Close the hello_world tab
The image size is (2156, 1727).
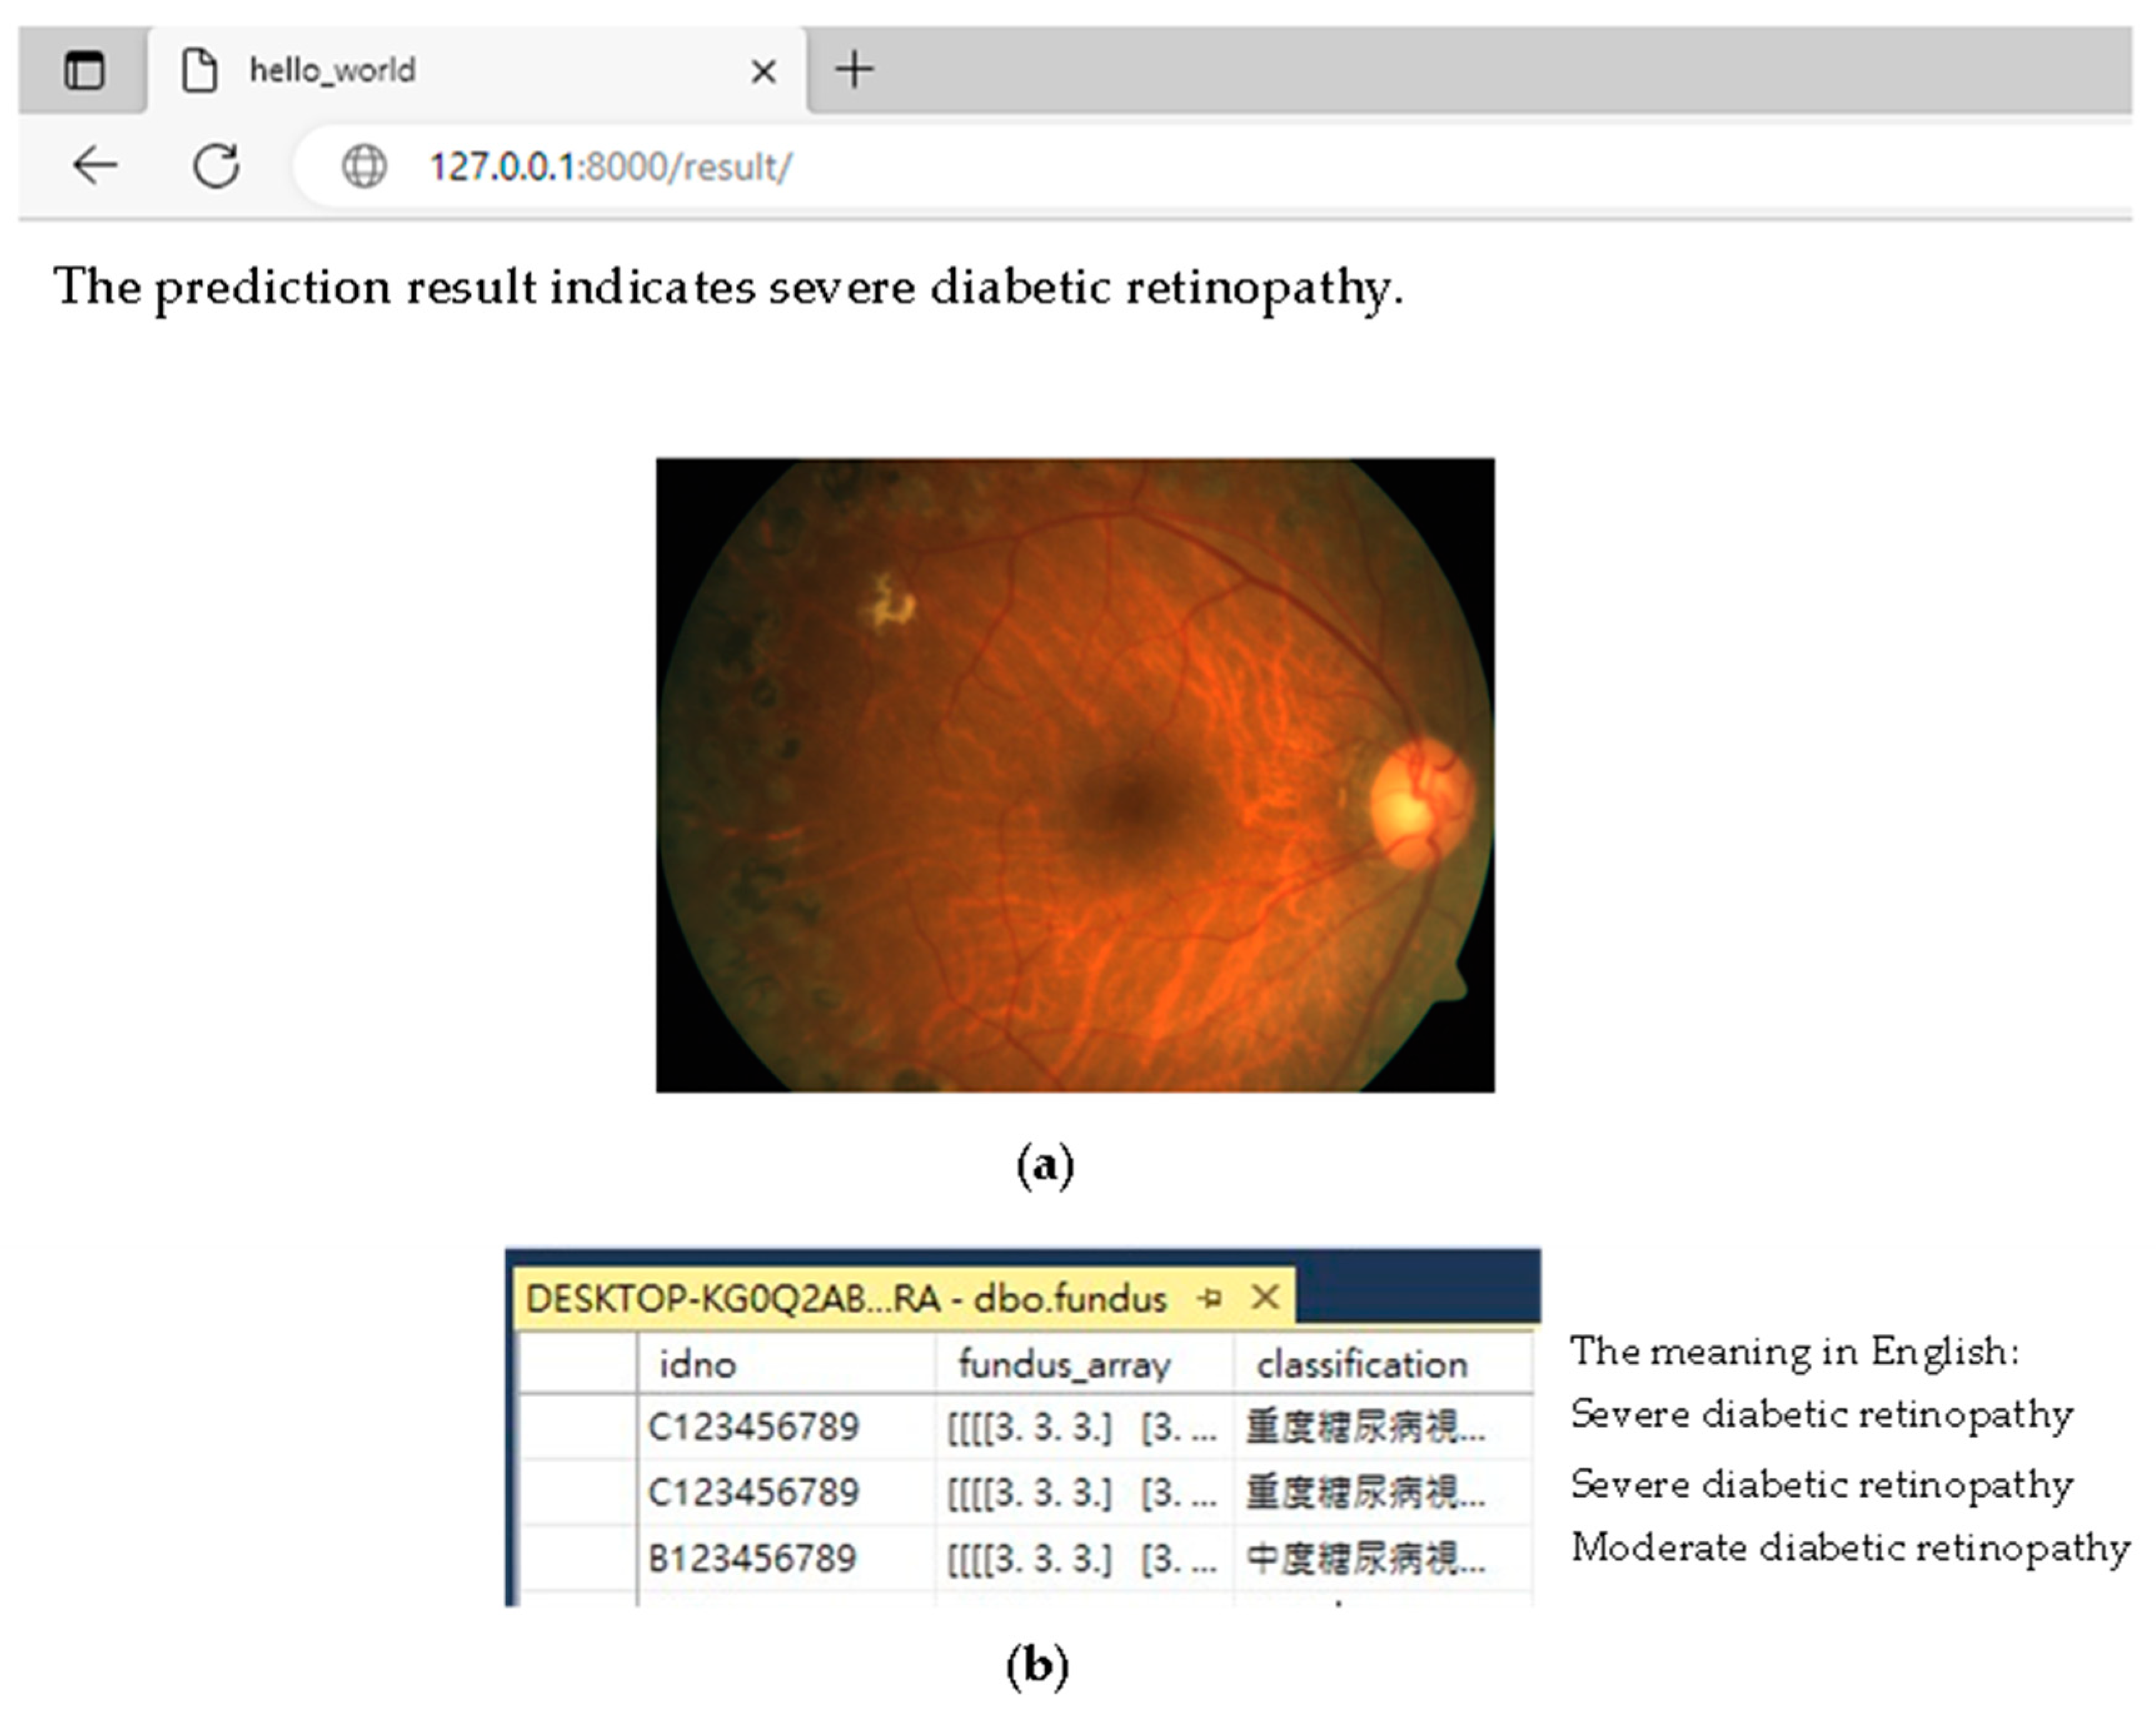coord(763,71)
